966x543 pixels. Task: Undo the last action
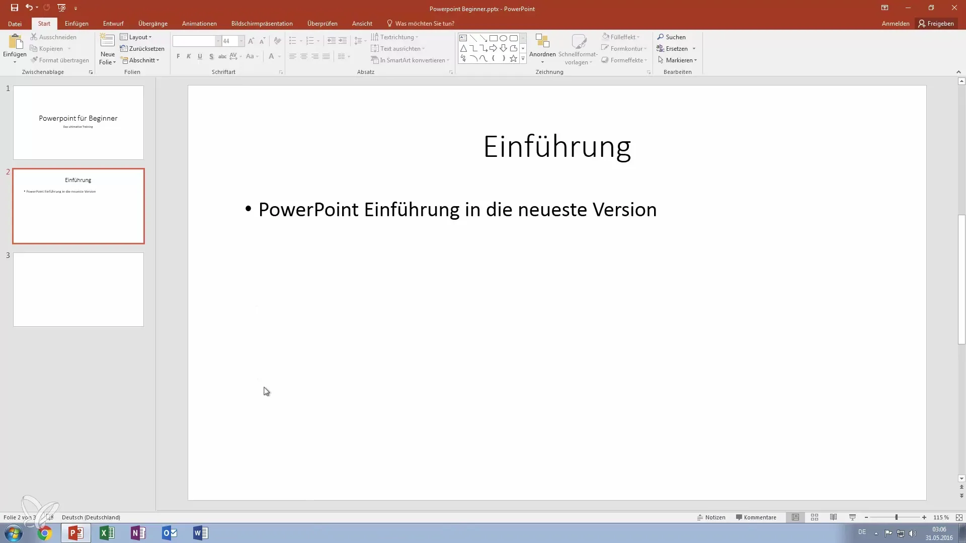pyautogui.click(x=29, y=8)
